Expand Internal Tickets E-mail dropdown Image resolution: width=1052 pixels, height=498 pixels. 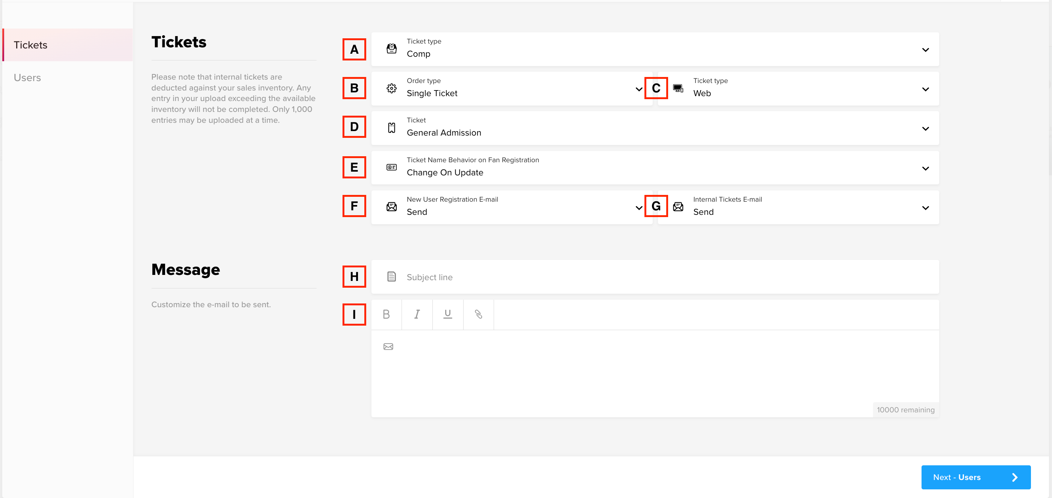pos(798,207)
